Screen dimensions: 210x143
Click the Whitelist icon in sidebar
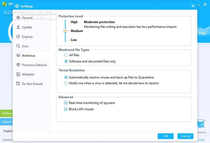19,75
